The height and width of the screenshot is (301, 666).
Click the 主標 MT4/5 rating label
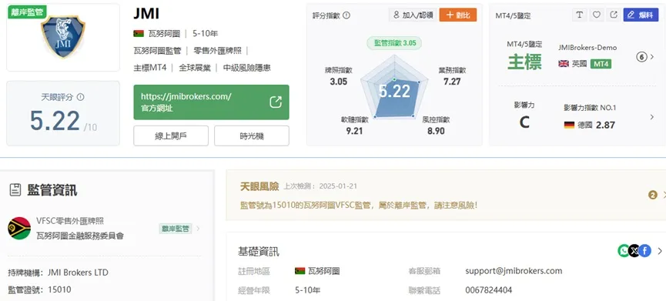click(524, 62)
